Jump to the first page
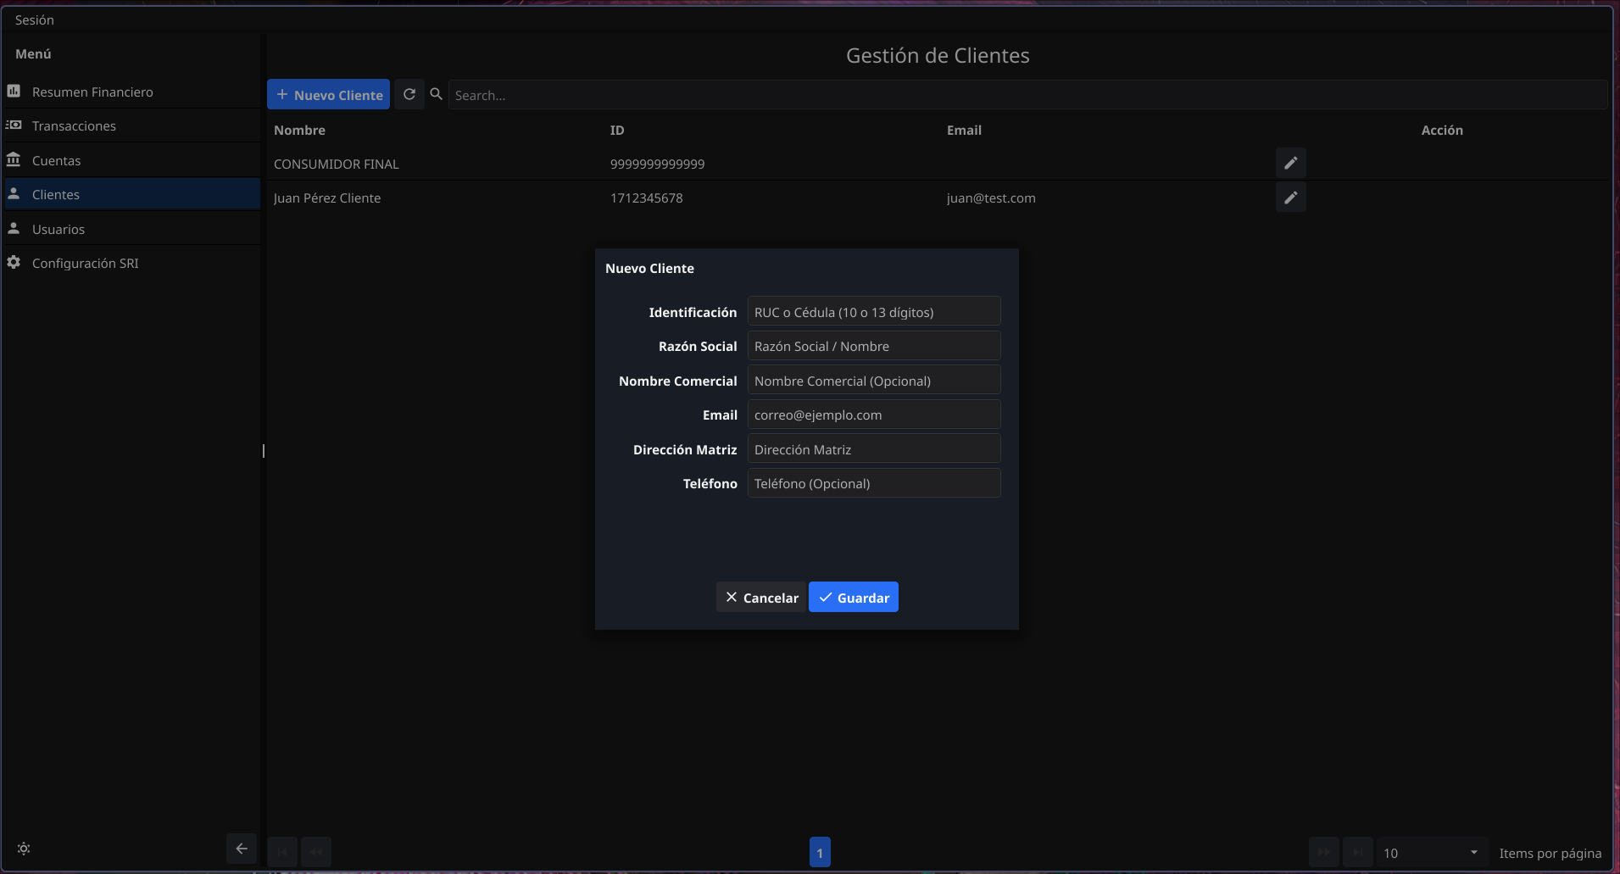 [x=282, y=851]
